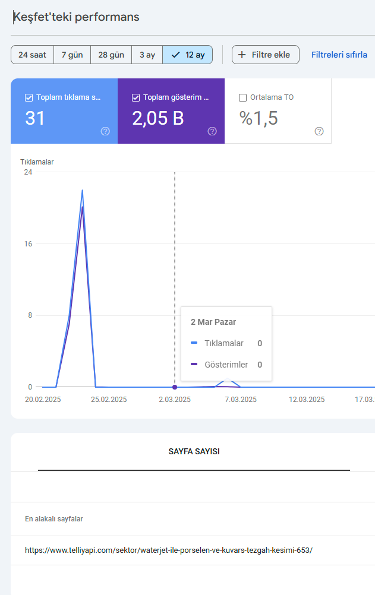Click the 31 total clicks value
Screen dimensions: 375x595
point(35,118)
